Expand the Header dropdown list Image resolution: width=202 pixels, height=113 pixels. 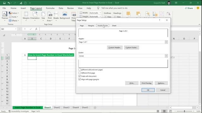click(x=166, y=42)
